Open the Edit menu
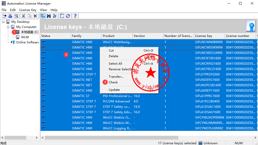Screen dimensions: 258x145 pyautogui.click(x=13, y=10)
